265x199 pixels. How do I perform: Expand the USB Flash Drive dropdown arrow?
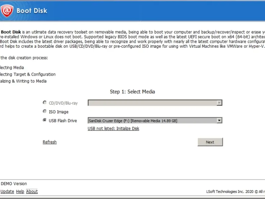coord(219,121)
